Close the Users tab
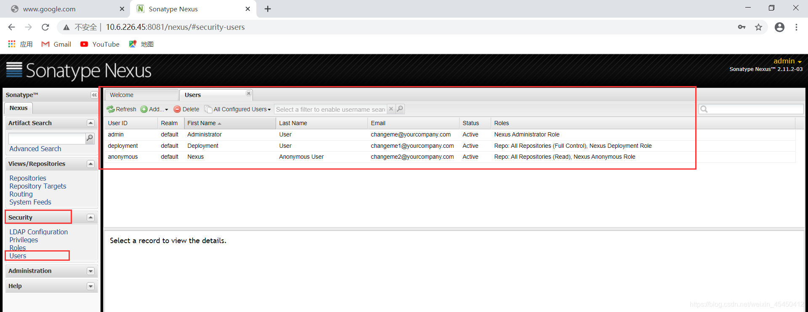Screen dimensions: 808x312 click(248, 93)
